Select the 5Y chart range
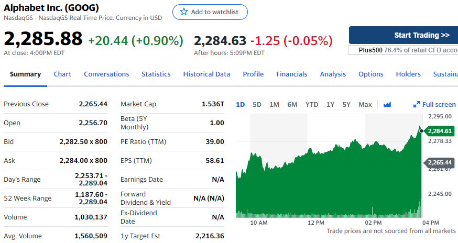The image size is (458, 243). pos(346,105)
